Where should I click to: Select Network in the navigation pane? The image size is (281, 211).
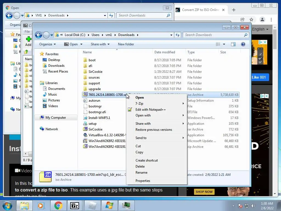[49, 129]
